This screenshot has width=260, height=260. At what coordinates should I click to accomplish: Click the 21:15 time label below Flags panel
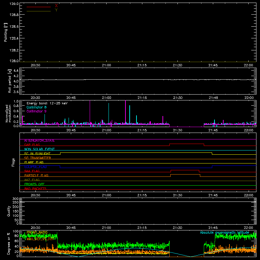tap(142, 195)
